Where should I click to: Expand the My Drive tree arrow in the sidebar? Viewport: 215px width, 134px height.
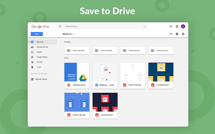click(x=29, y=42)
